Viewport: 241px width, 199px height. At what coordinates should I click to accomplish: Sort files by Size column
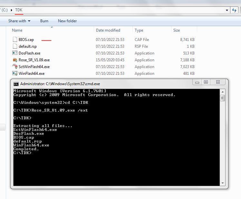pyautogui.click(x=177, y=30)
